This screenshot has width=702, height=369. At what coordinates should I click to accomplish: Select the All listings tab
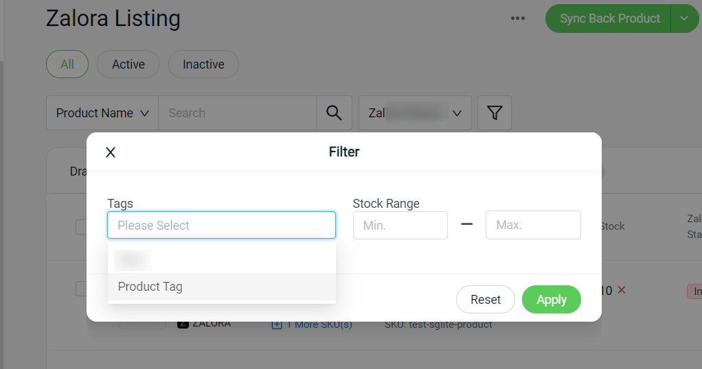point(67,64)
